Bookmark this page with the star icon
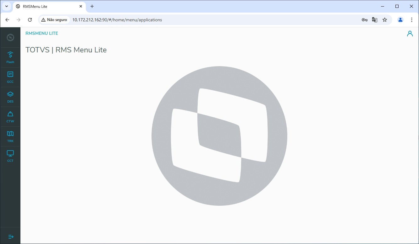 point(385,20)
